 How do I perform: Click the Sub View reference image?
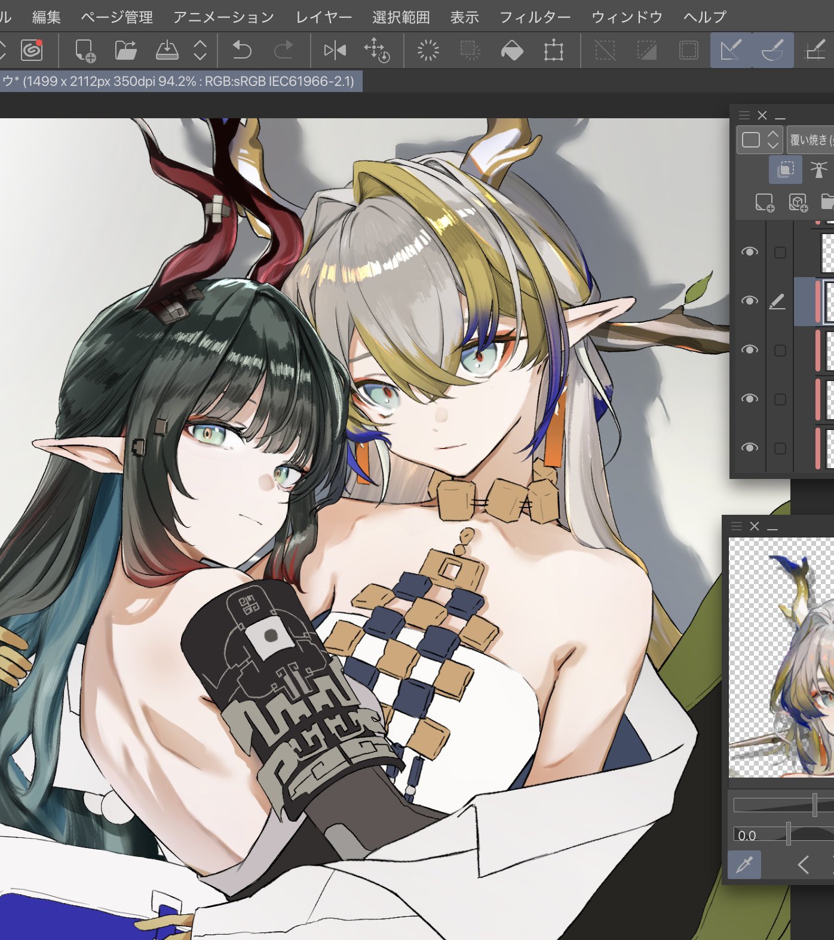(x=781, y=658)
